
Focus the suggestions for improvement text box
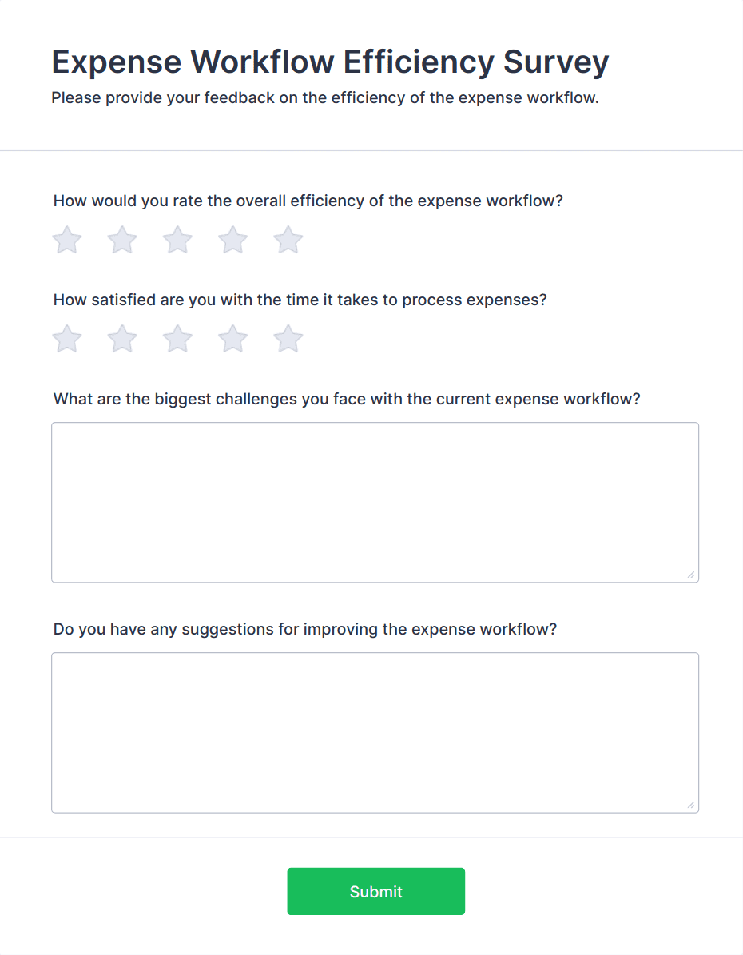click(375, 731)
